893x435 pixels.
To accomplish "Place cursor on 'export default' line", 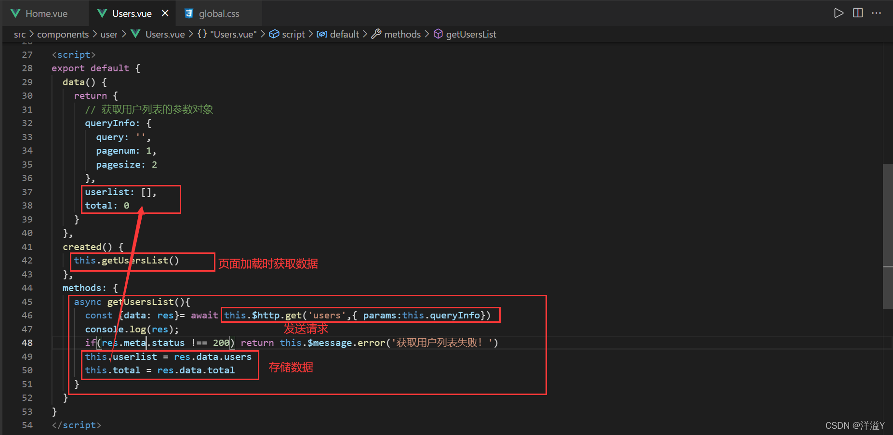I will click(96, 68).
